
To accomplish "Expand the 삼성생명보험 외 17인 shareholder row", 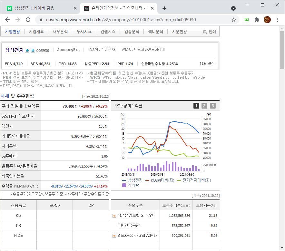I will point(114,216).
